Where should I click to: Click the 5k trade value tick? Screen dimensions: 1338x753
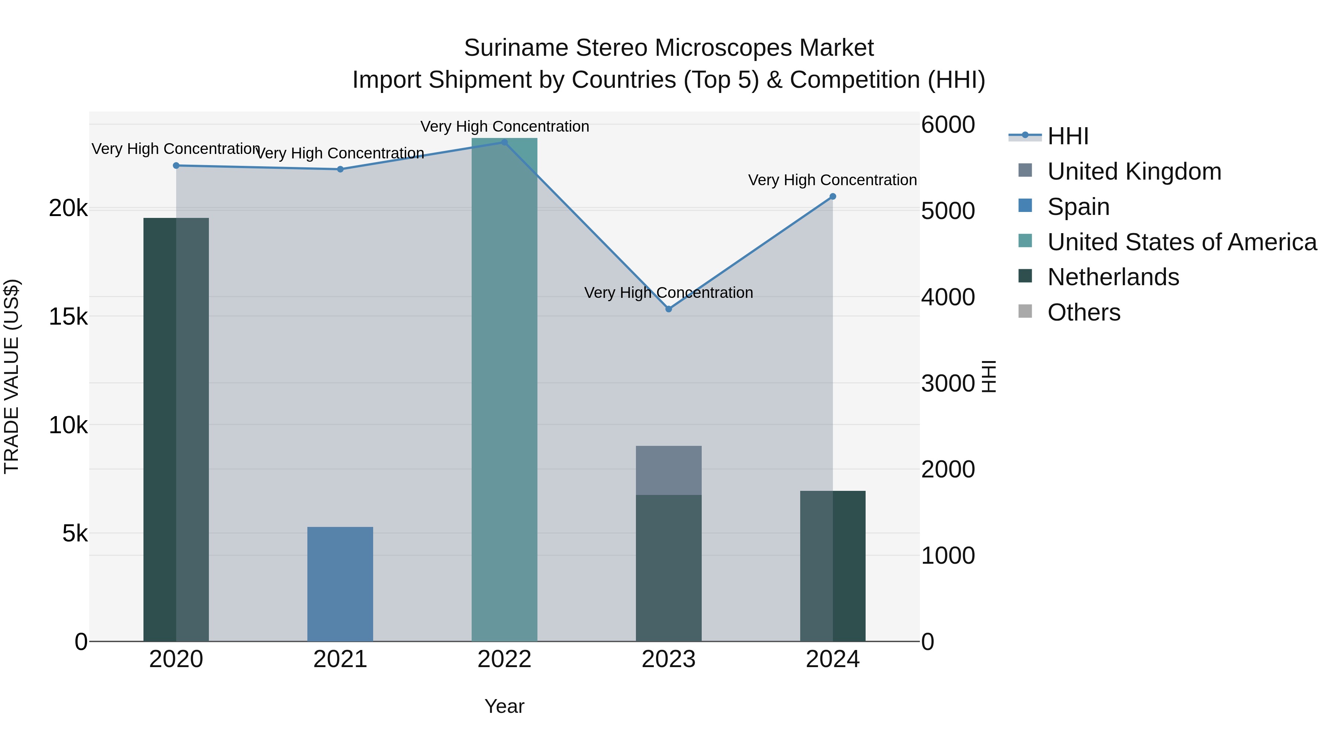tap(75, 533)
